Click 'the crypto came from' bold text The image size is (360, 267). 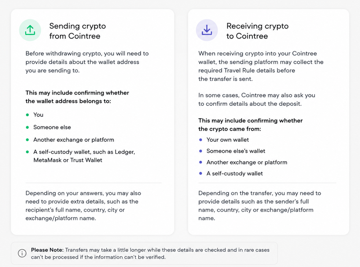(230, 129)
